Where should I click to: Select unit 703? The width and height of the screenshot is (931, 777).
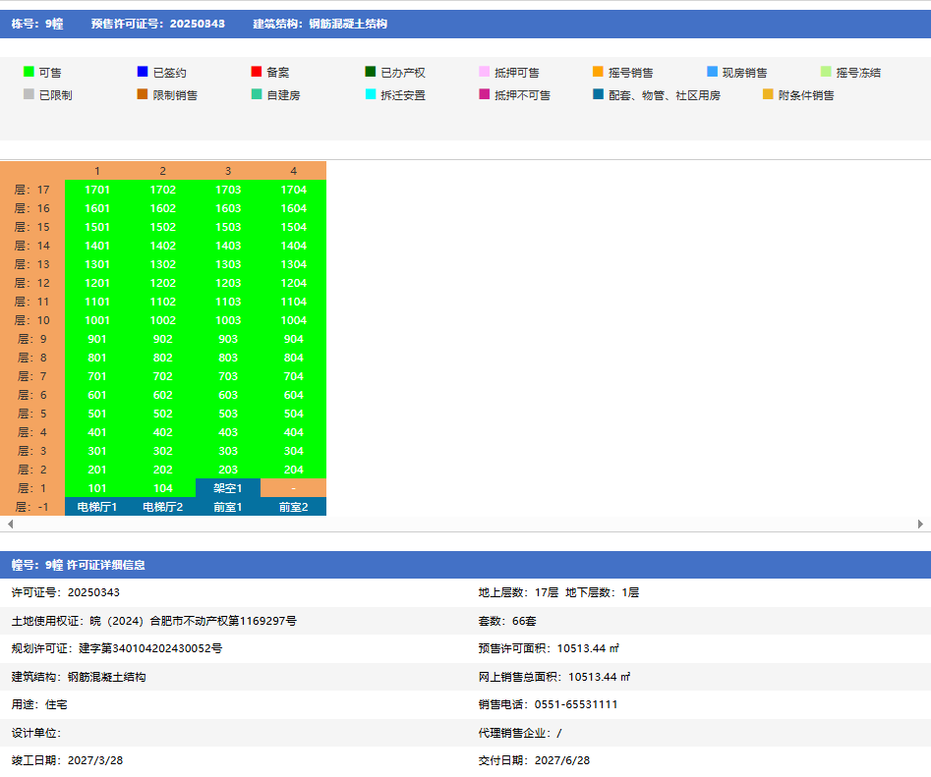point(228,376)
